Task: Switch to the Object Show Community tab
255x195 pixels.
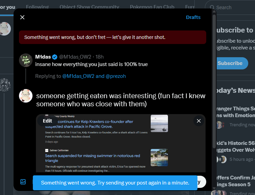Action: tap(89, 7)
